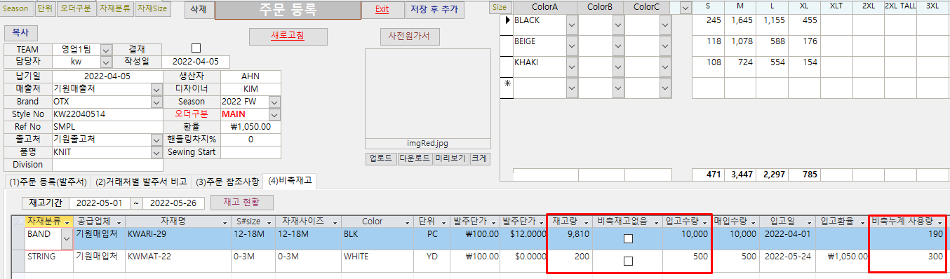Viewport: 950px width, 279px height.
Task: Switch to (3)주문 참조사항 tab
Action: coord(227,182)
